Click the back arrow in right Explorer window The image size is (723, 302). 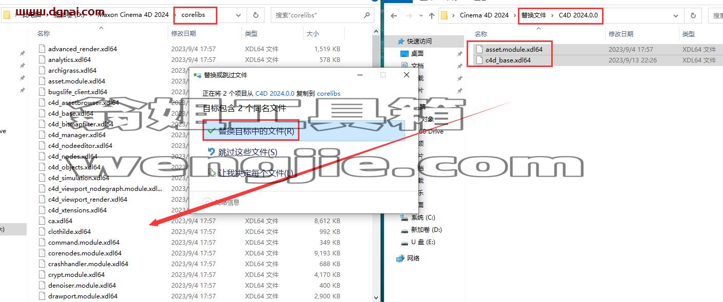pyautogui.click(x=393, y=15)
